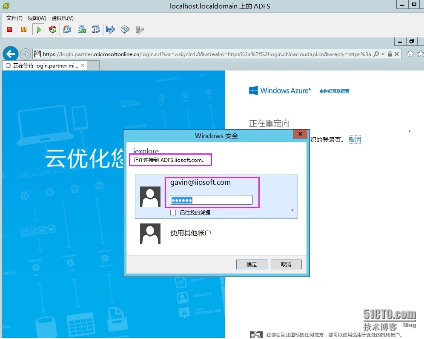Go back with the blue browser arrow

pos(11,54)
